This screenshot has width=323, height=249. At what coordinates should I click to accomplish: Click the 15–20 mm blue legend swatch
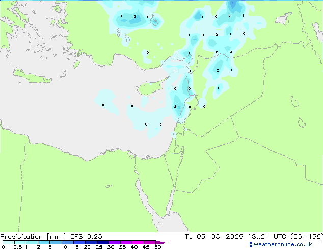(79, 242)
